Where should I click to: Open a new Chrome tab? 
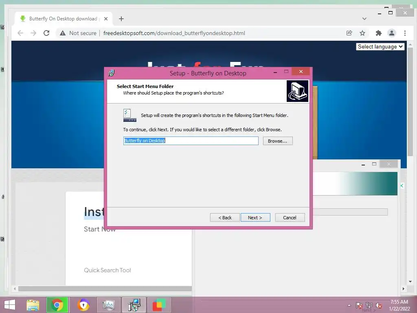(121, 19)
